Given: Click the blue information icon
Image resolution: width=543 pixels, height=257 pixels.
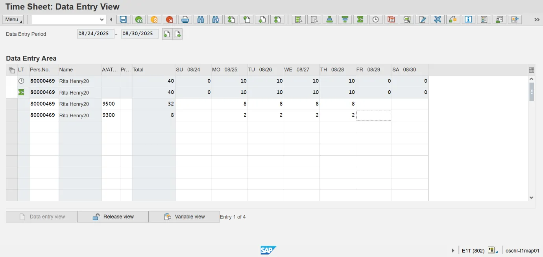Looking at the screenshot, I should [468, 19].
